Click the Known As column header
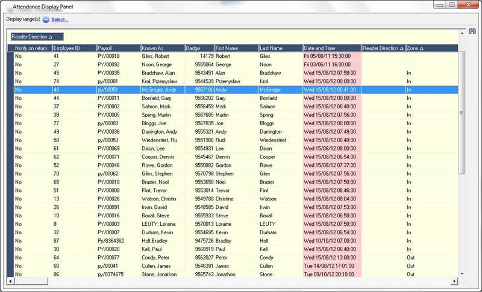The image size is (482, 292). pos(162,48)
